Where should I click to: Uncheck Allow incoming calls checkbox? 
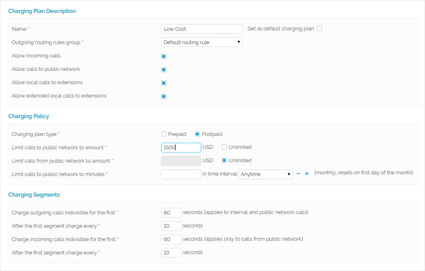point(164,56)
